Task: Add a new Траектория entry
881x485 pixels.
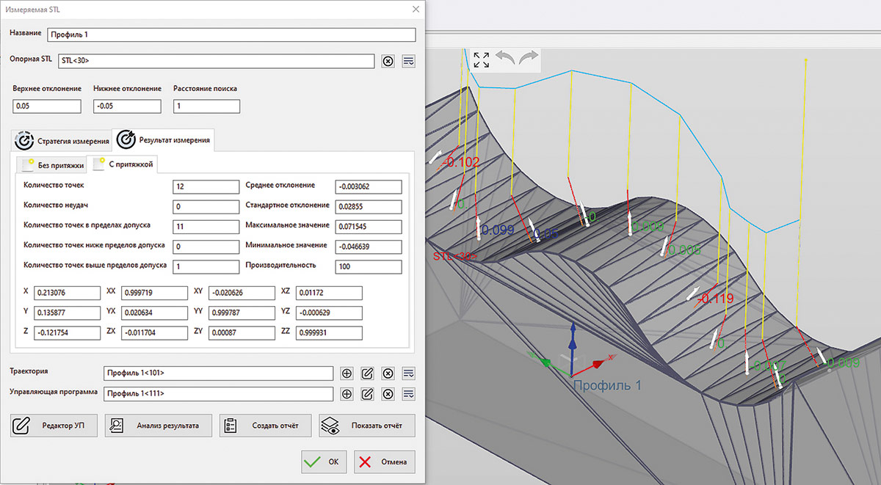Action: coord(347,373)
